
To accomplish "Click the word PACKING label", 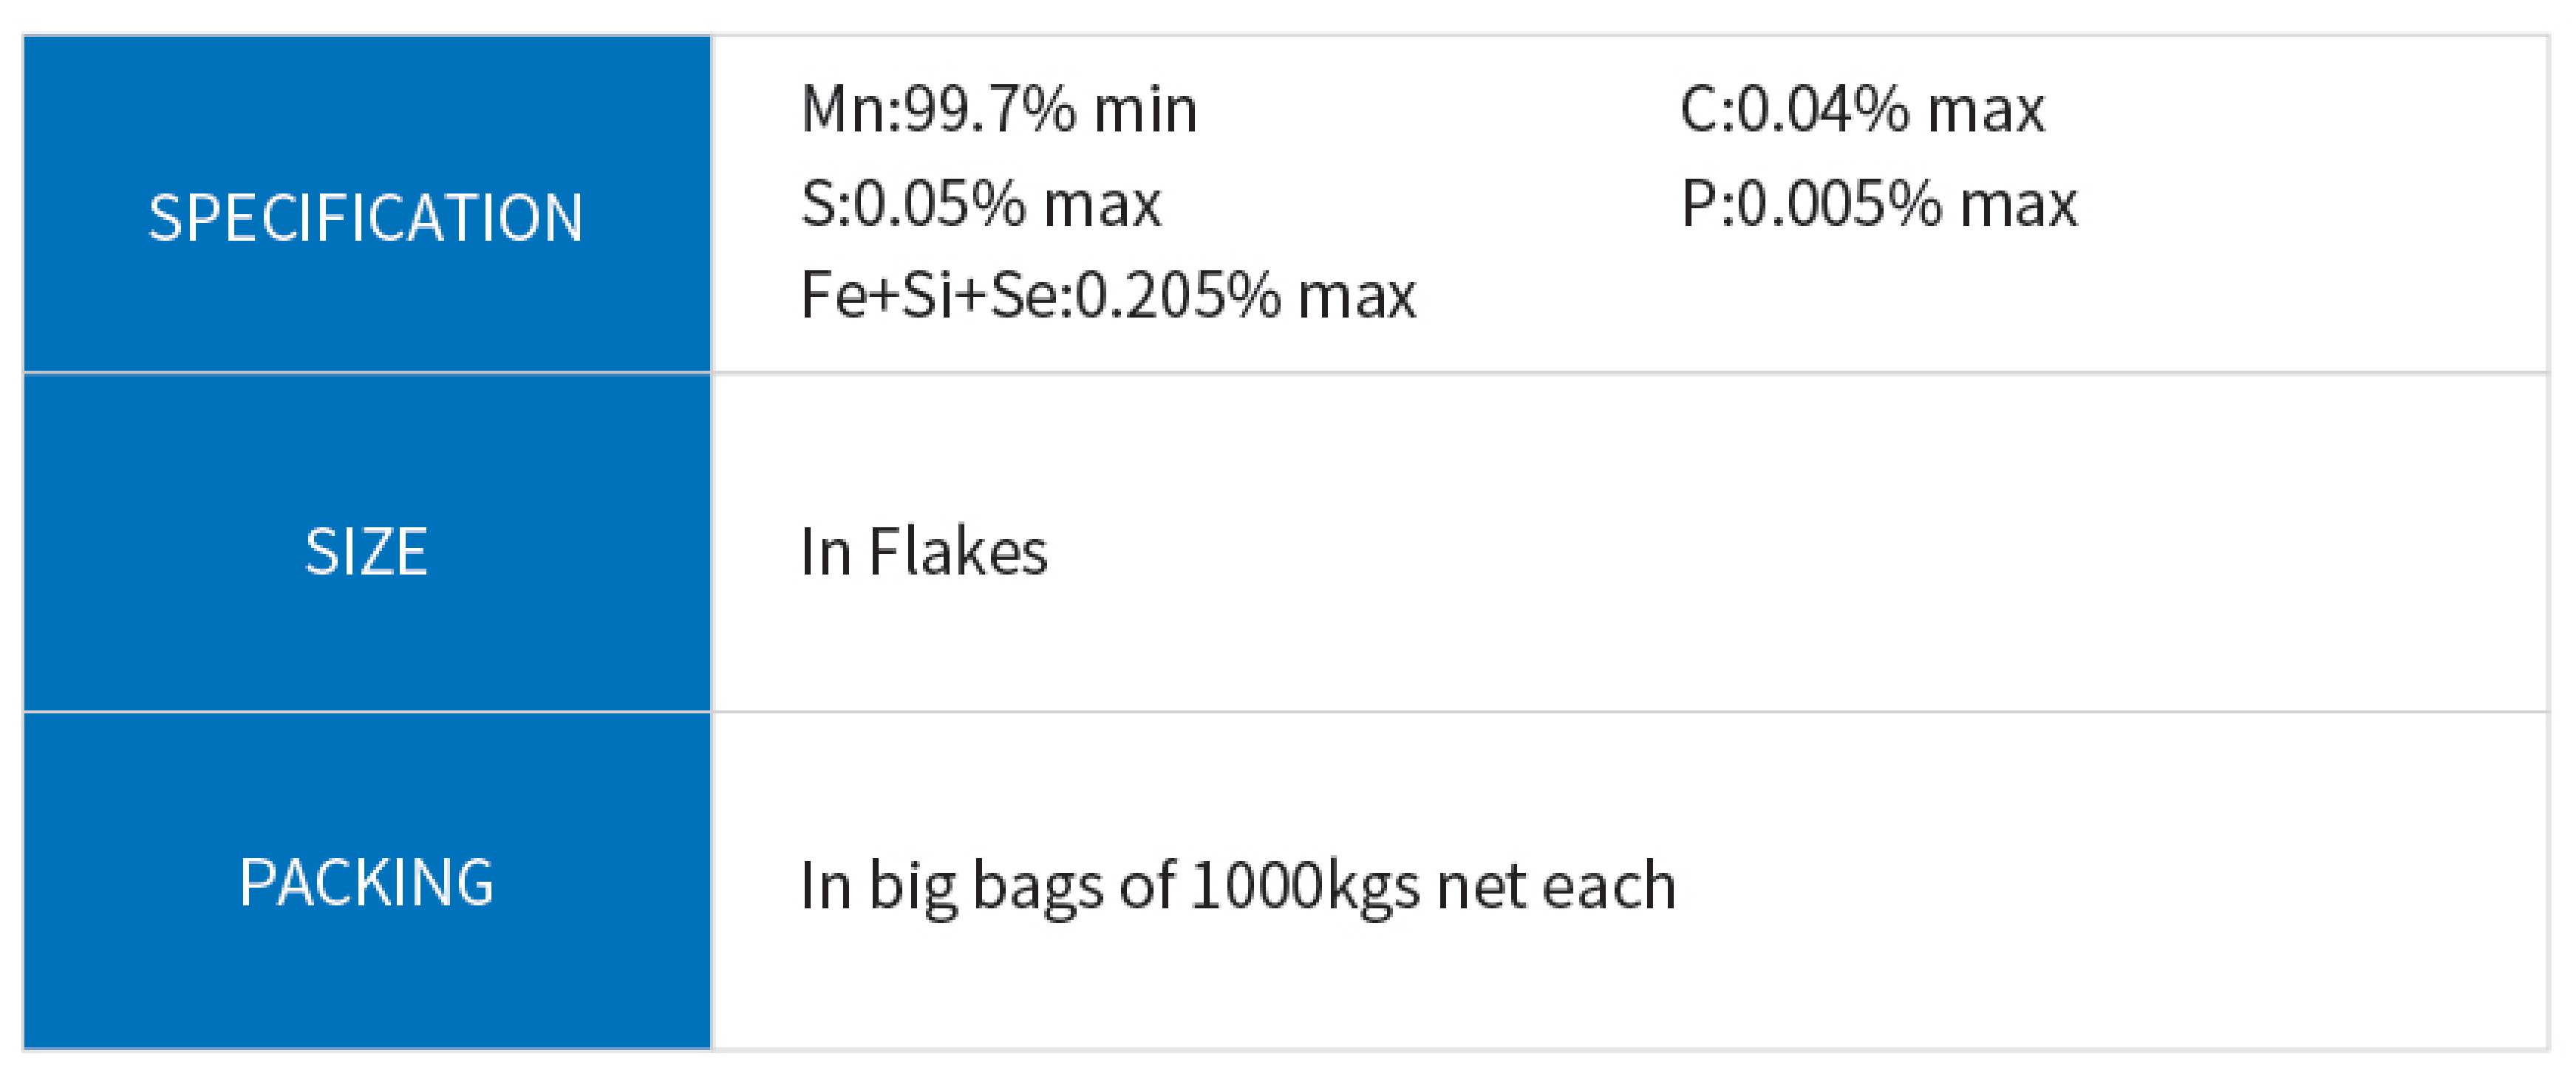I will tap(366, 883).
